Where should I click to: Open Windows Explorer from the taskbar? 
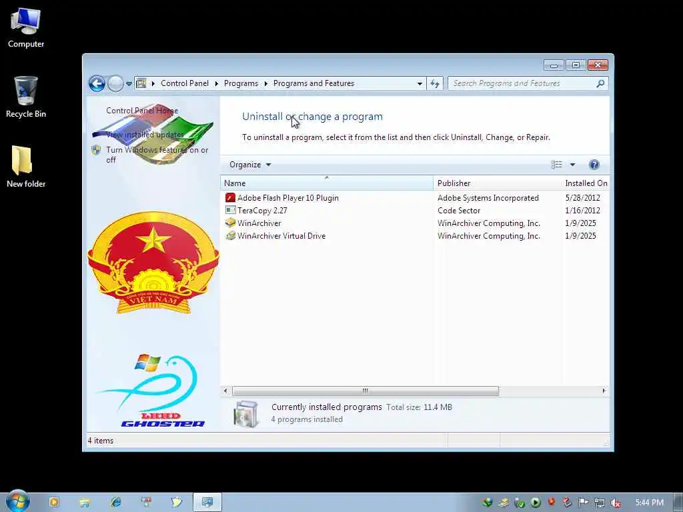pos(85,503)
